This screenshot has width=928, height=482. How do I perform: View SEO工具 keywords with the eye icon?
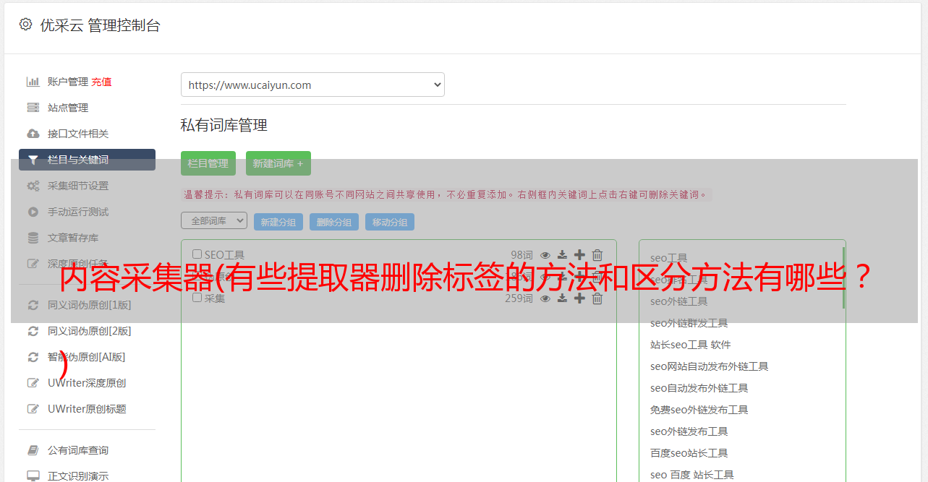coord(545,254)
